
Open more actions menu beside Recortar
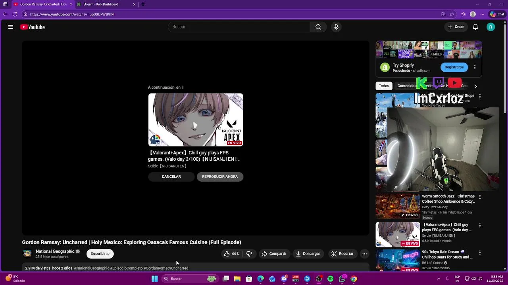click(364, 254)
